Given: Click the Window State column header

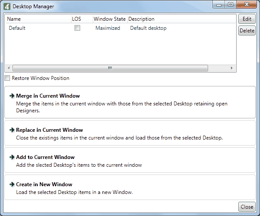Looking at the screenshot, I should (110, 19).
